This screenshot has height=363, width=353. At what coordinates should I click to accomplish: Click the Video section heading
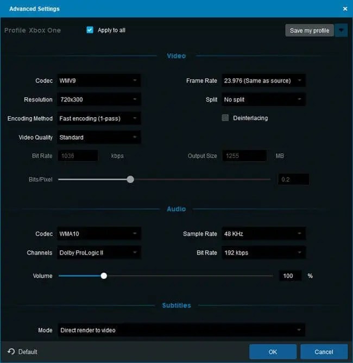(176, 56)
